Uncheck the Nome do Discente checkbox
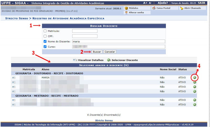The height and width of the screenshot is (127, 210). point(45,41)
